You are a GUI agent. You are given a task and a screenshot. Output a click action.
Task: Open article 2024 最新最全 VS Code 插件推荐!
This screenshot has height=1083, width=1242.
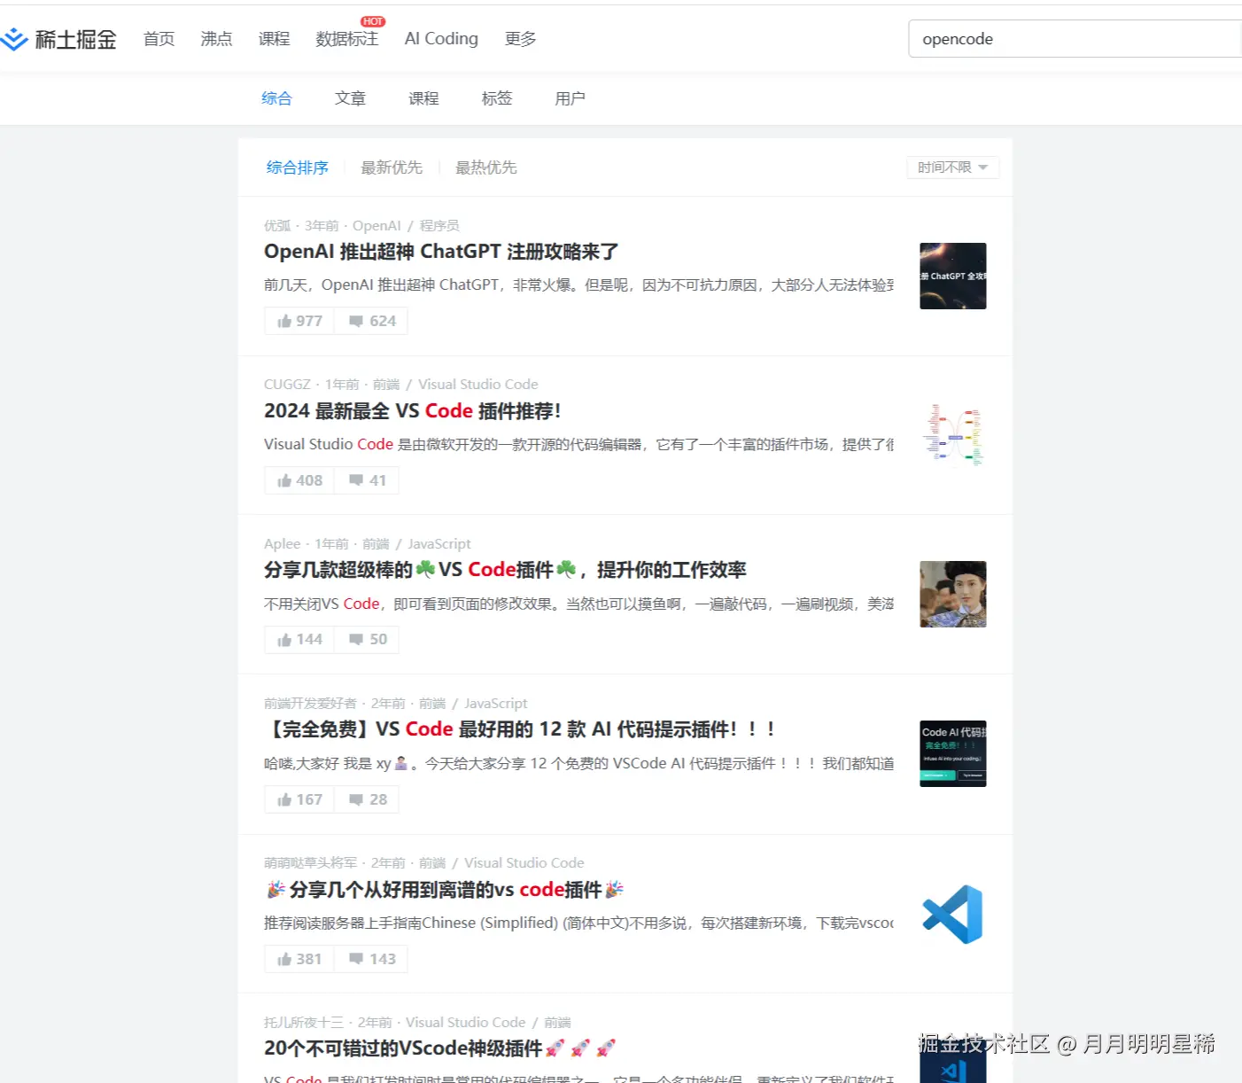(412, 411)
